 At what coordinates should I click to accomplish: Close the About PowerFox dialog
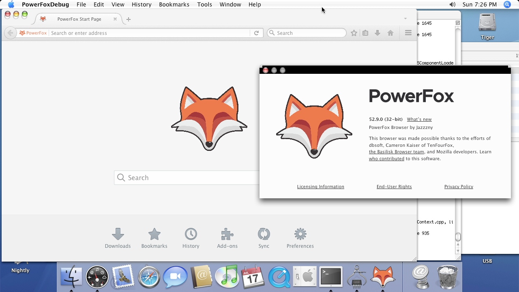266,70
